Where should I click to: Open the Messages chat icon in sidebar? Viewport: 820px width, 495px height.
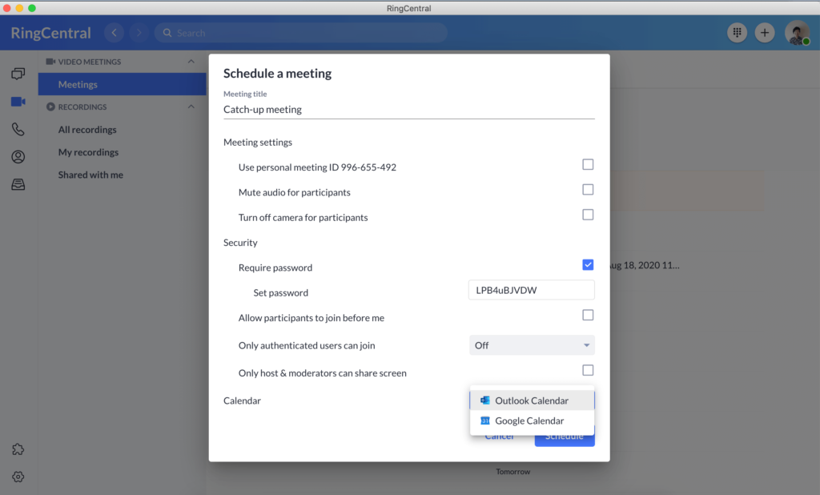pos(18,74)
